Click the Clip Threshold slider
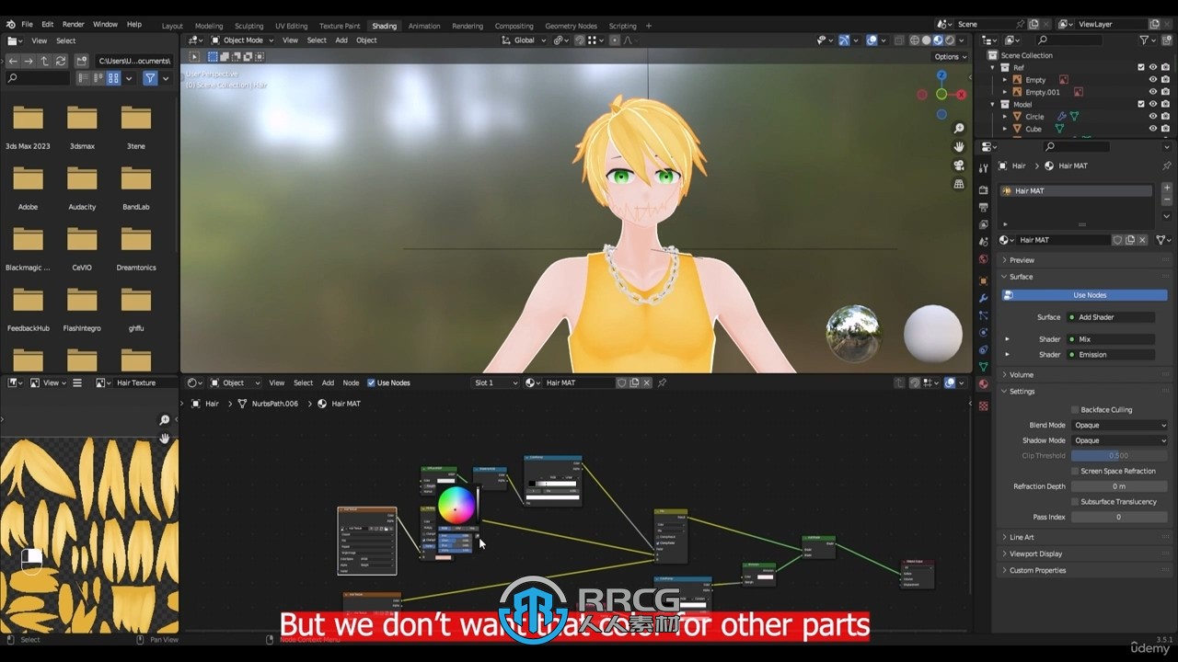The height and width of the screenshot is (662, 1178). (1119, 456)
